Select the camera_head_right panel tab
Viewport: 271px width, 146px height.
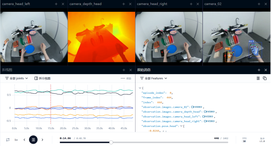(152, 4)
